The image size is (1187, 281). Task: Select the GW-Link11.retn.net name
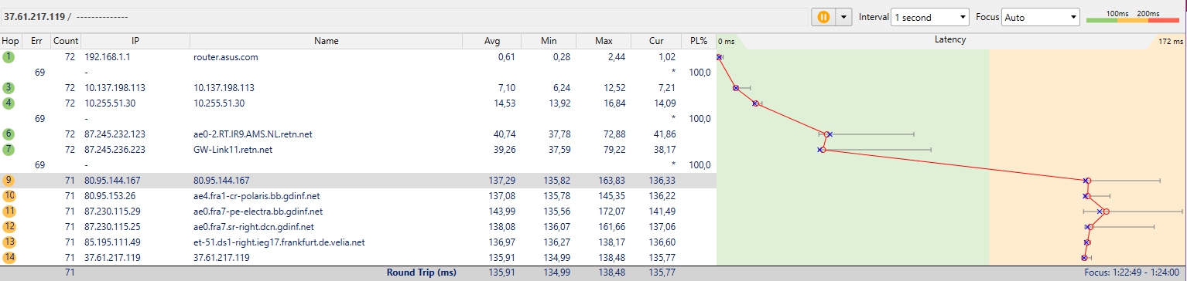[x=233, y=150]
